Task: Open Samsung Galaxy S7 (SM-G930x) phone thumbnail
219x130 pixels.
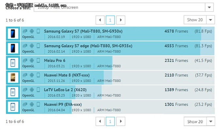Action: [13, 34]
